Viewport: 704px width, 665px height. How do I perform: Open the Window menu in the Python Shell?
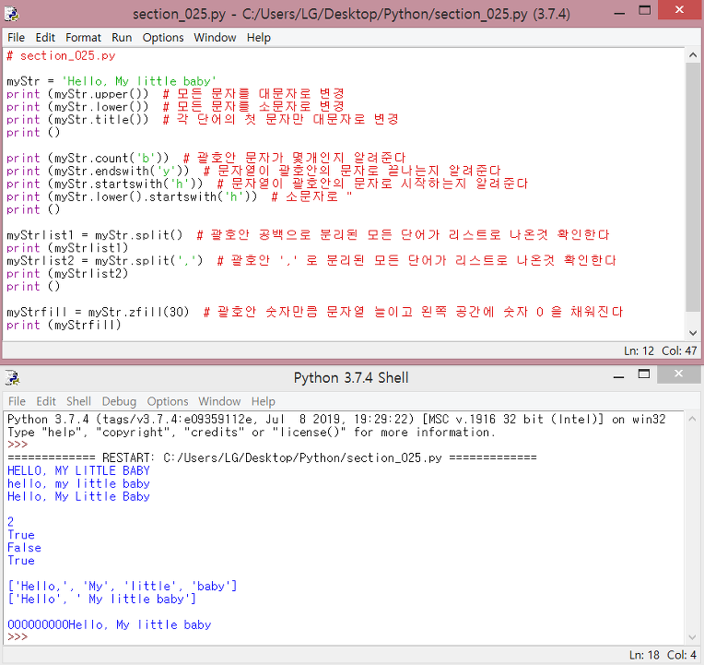pyautogui.click(x=219, y=401)
